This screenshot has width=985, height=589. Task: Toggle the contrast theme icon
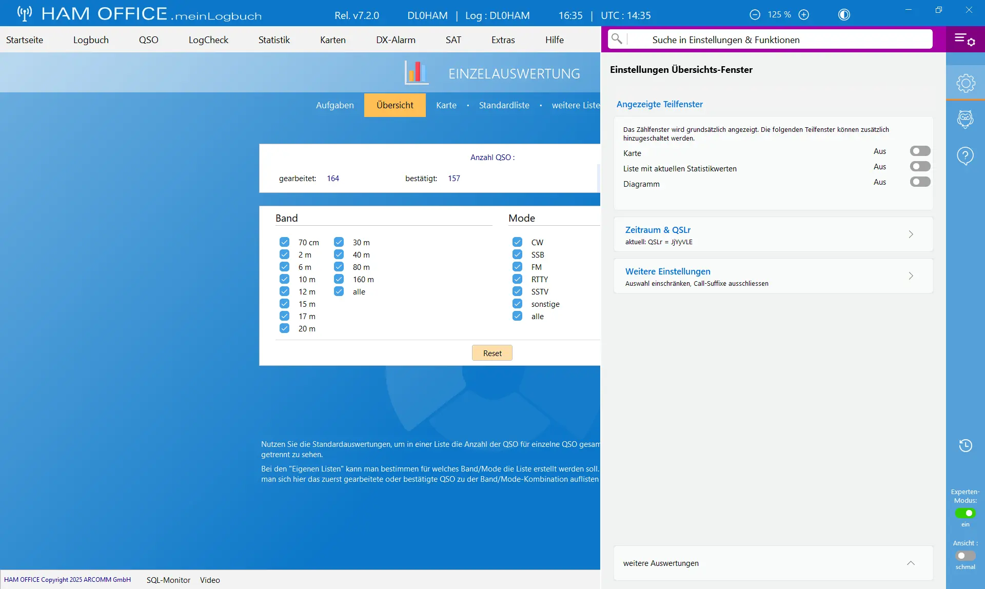[x=844, y=15]
